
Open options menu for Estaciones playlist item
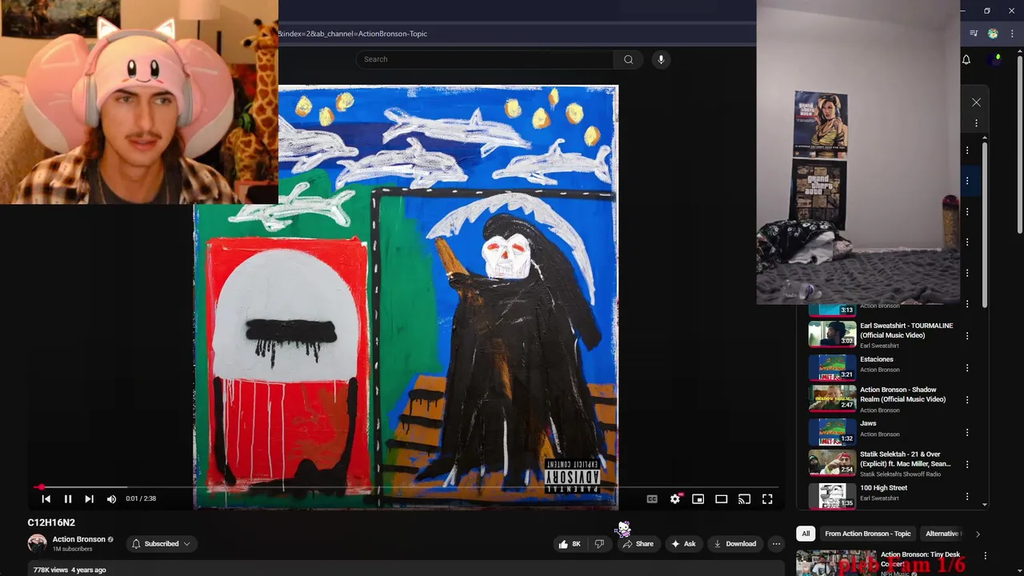point(967,368)
